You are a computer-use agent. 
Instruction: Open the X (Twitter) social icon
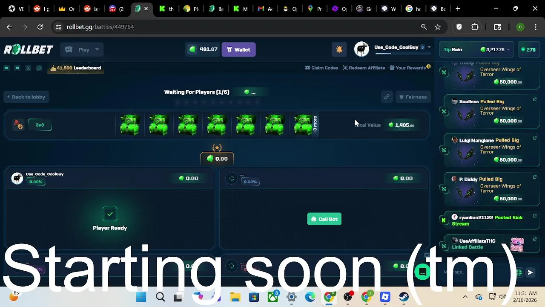(28, 68)
